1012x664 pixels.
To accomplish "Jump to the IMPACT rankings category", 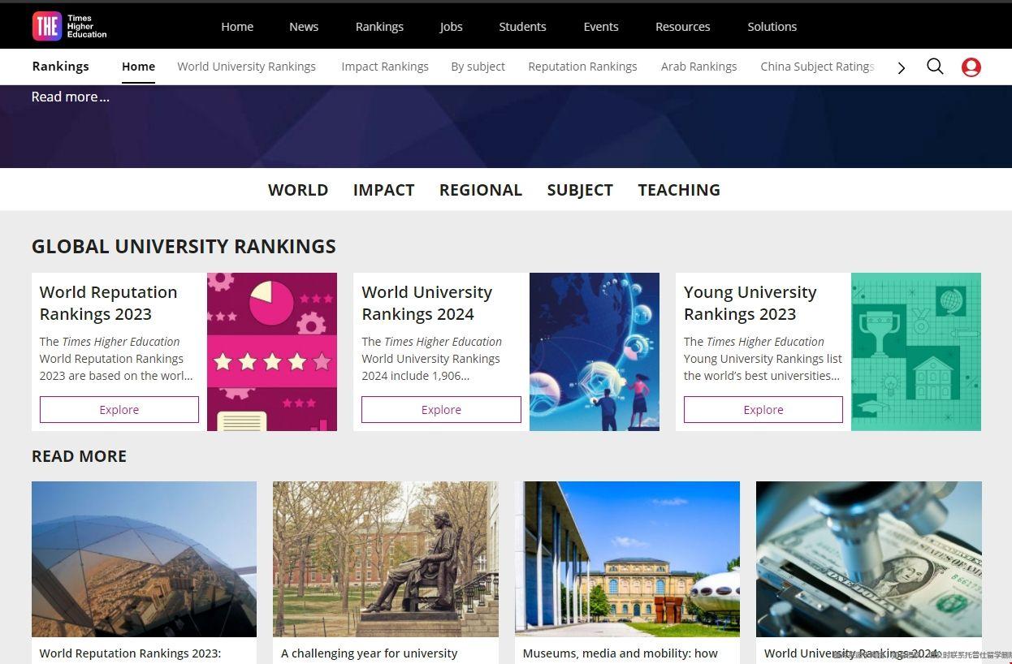I will (383, 190).
